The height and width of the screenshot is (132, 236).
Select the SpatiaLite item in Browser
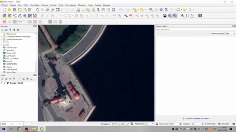(10, 51)
